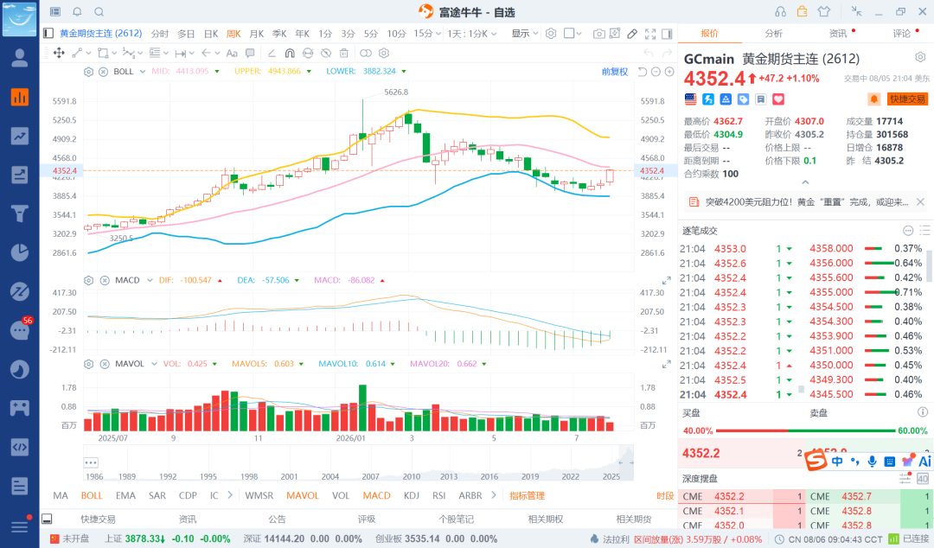Open the BOLL indicator dropdown arrow
This screenshot has height=548, width=934.
(x=143, y=72)
